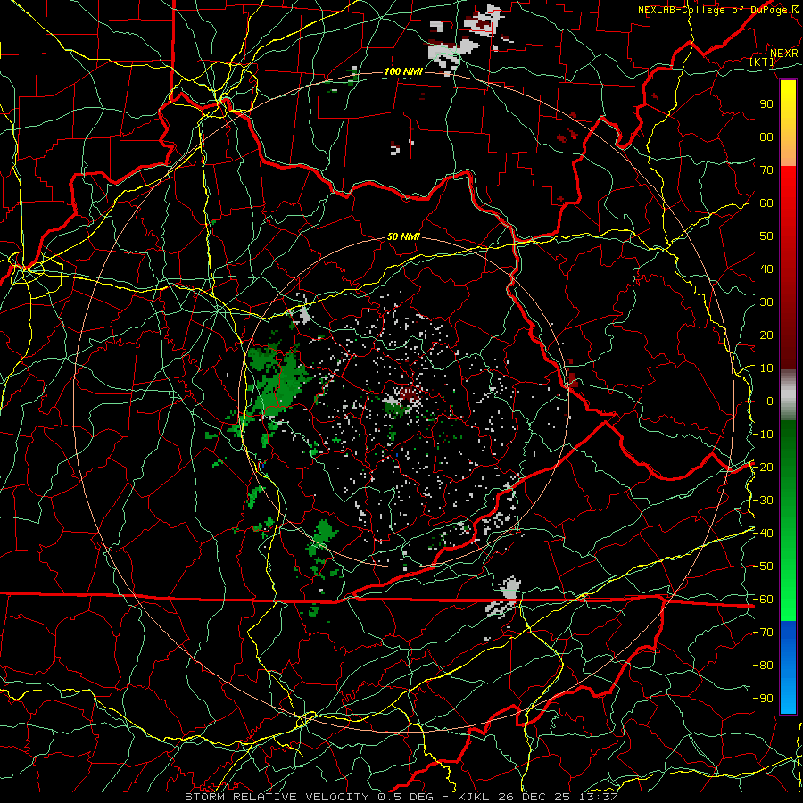
Task: Click the 90 value on velocity scale
Action: click(x=766, y=104)
